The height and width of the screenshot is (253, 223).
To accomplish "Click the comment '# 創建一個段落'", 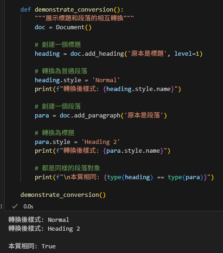I will tap(57, 106).
